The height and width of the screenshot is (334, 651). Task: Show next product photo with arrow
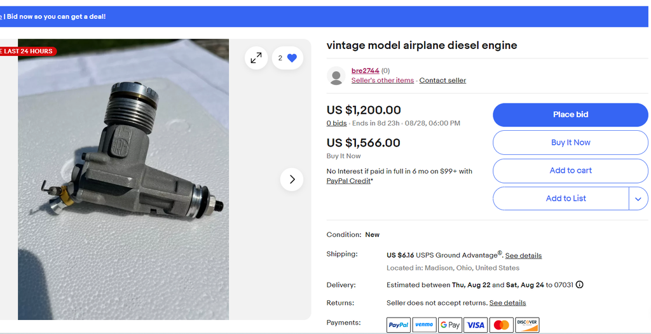click(292, 179)
